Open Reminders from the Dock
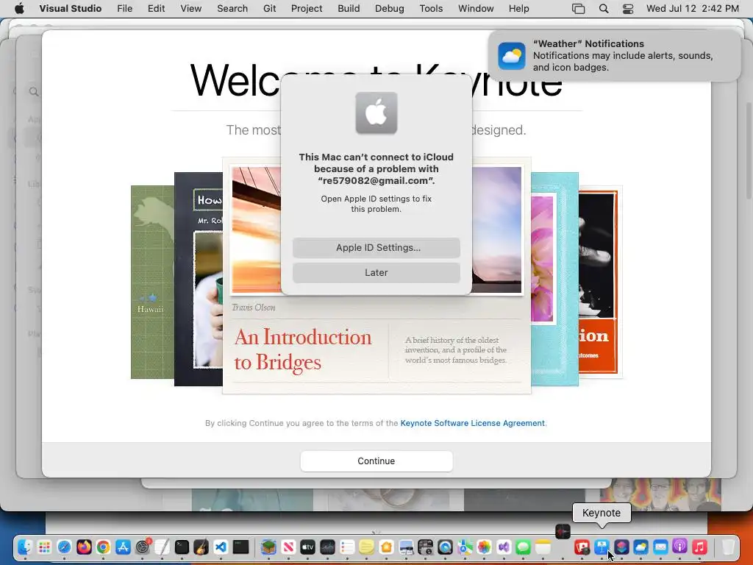The image size is (753, 565). (347, 547)
